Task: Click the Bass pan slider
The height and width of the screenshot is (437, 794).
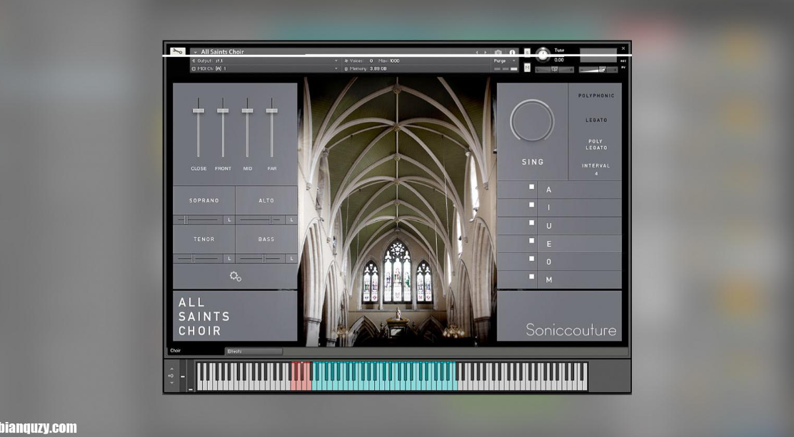Action: click(x=261, y=259)
